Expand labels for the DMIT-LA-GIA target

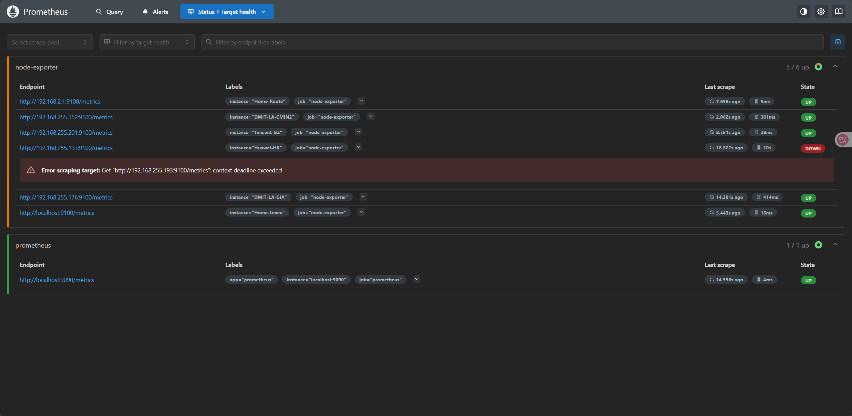pos(363,196)
